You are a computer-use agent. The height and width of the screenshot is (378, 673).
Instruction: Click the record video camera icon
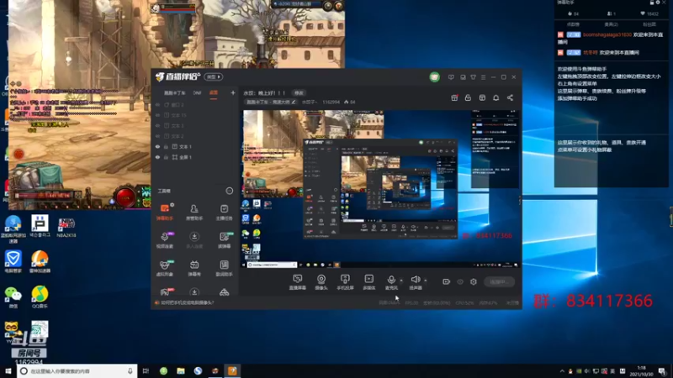(x=446, y=281)
